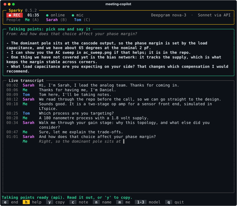
Task: Click the red REC indicator
Action: coord(14,15)
